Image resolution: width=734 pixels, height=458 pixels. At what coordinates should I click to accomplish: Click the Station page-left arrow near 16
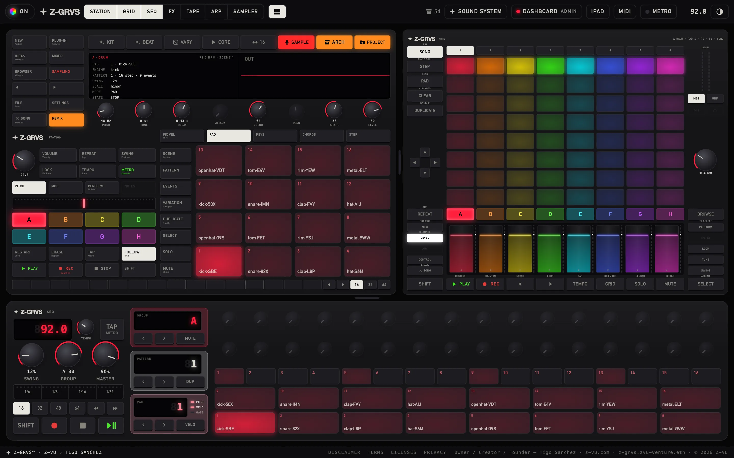[x=329, y=284]
